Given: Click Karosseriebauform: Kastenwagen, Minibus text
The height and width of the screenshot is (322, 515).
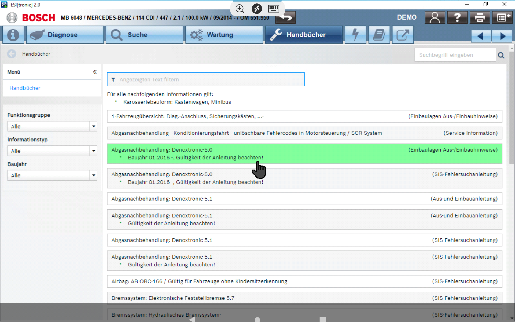Looking at the screenshot, I should (x=177, y=102).
